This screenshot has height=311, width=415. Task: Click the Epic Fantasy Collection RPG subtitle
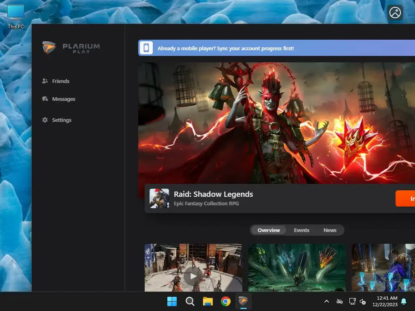(x=206, y=204)
